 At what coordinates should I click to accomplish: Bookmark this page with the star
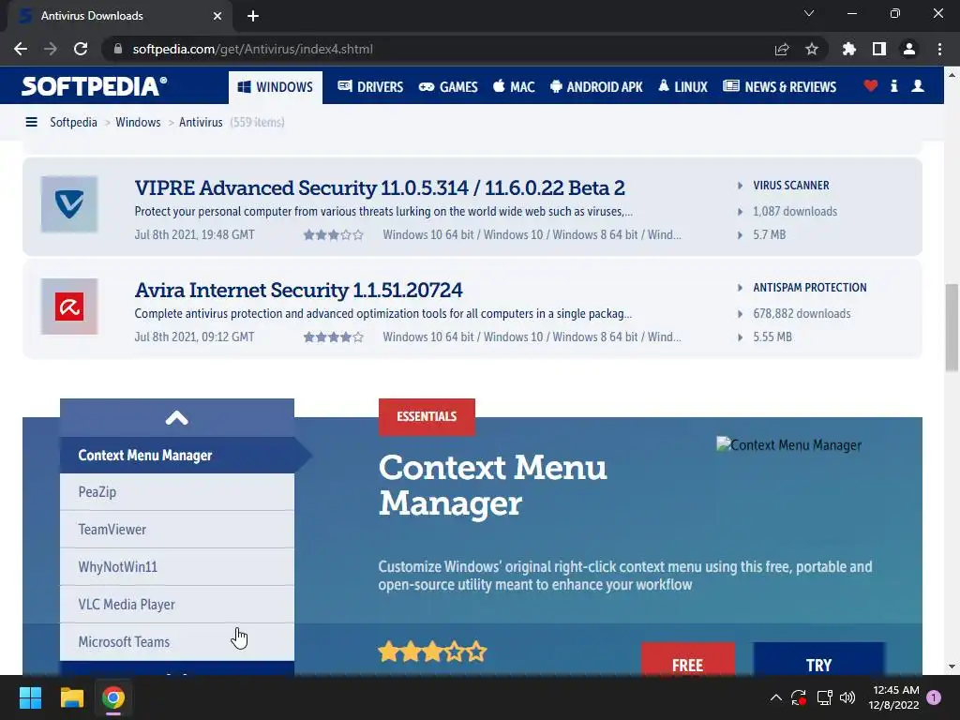812,49
